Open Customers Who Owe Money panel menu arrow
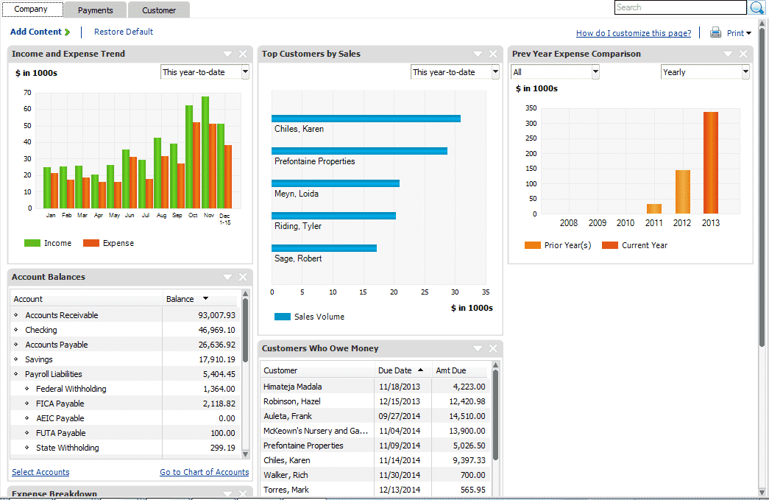 (478, 348)
